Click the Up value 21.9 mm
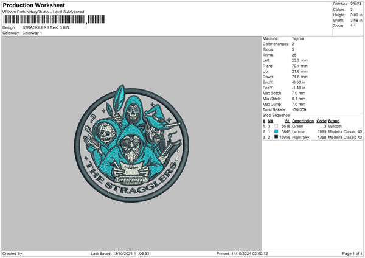Viewport: 365px width, 258px height. click(299, 71)
